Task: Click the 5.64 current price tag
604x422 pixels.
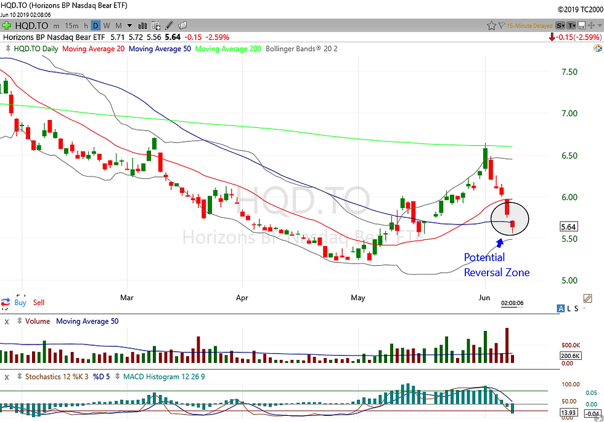Action: [568, 227]
